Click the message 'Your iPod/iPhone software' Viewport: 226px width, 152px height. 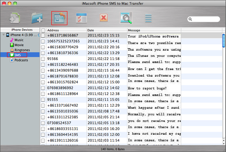(x=153, y=36)
